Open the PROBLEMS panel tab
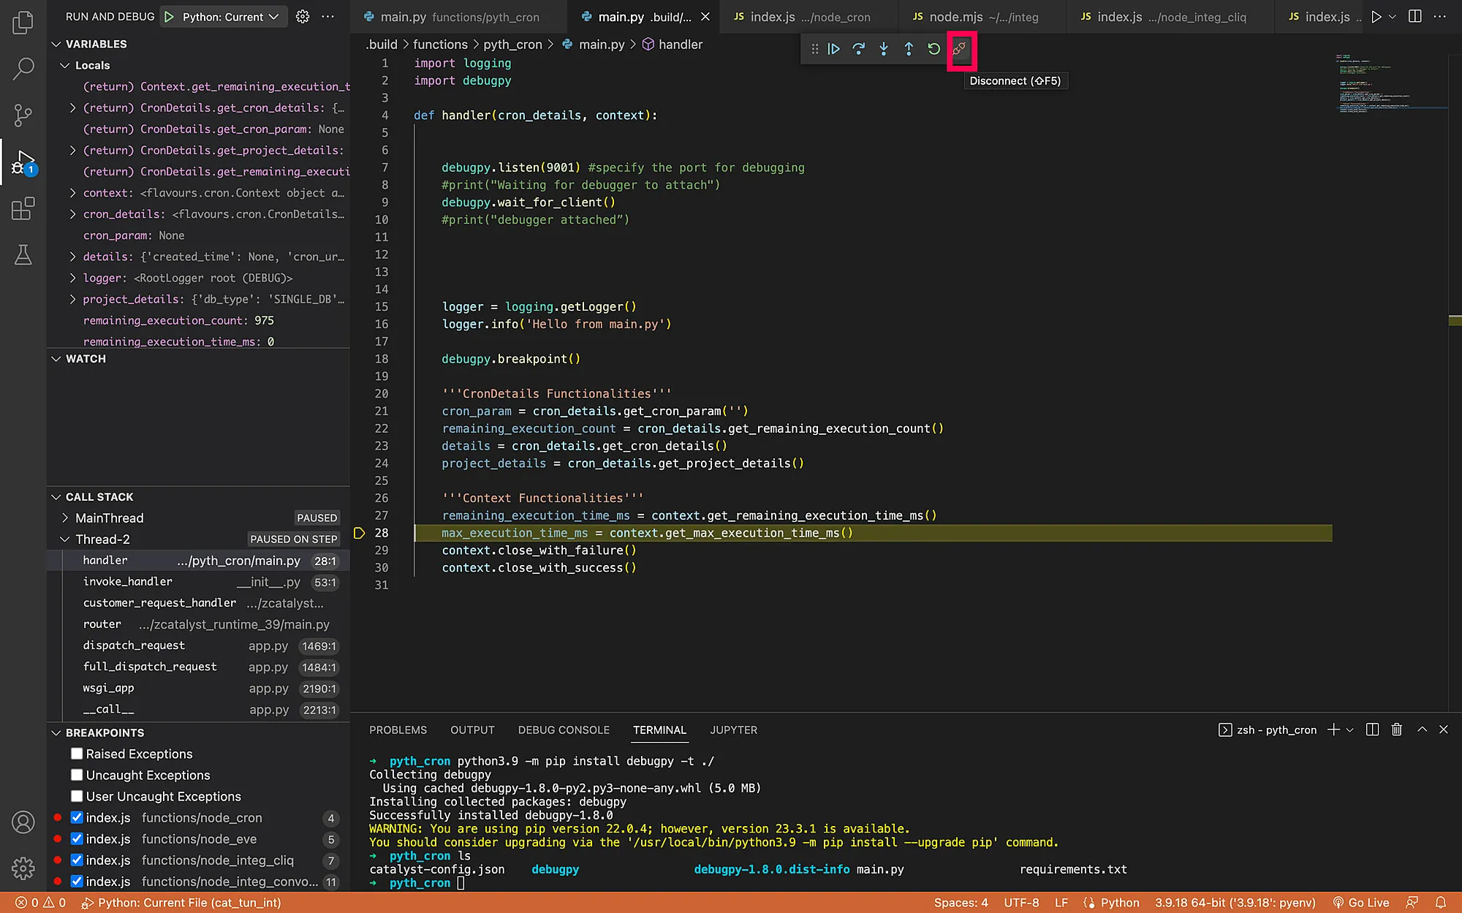 398,730
